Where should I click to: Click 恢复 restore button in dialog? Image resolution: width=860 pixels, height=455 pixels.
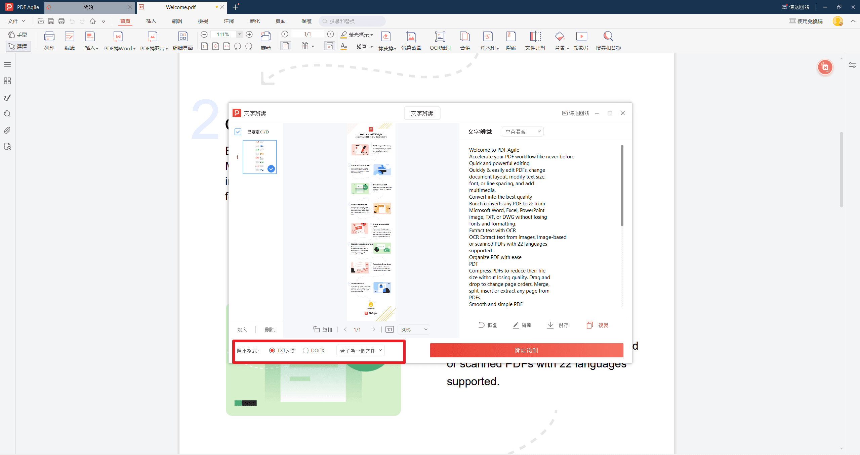click(x=488, y=325)
